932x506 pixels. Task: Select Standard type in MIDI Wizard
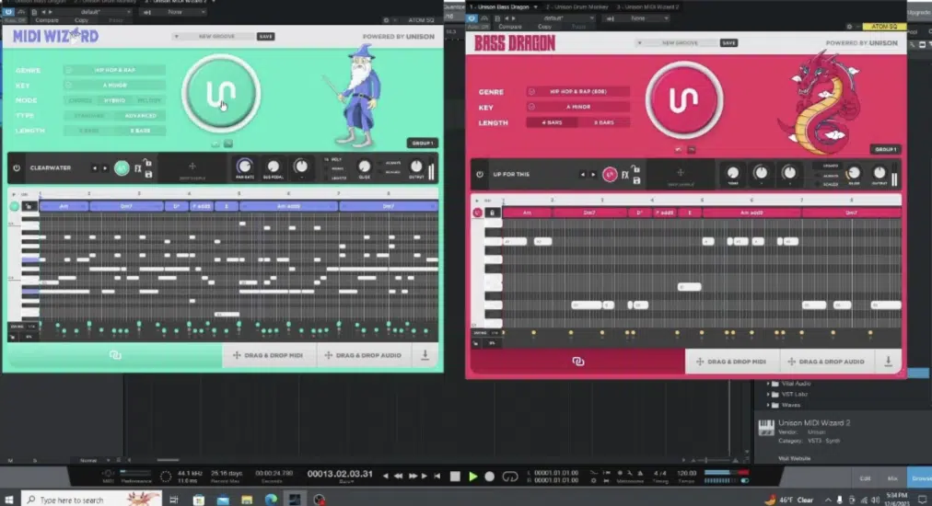[89, 116]
